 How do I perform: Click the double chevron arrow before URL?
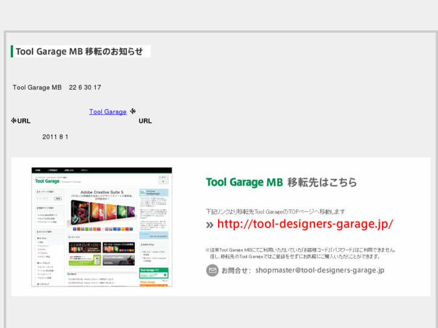(210, 224)
